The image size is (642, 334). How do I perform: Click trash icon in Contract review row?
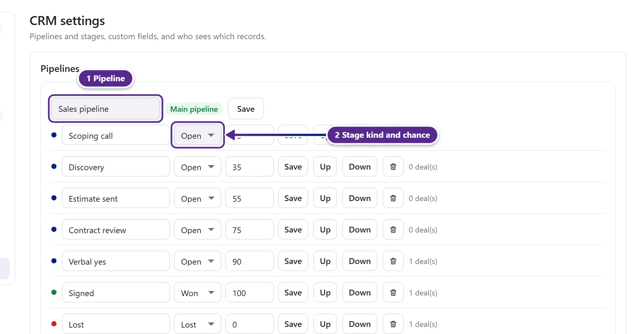point(393,230)
